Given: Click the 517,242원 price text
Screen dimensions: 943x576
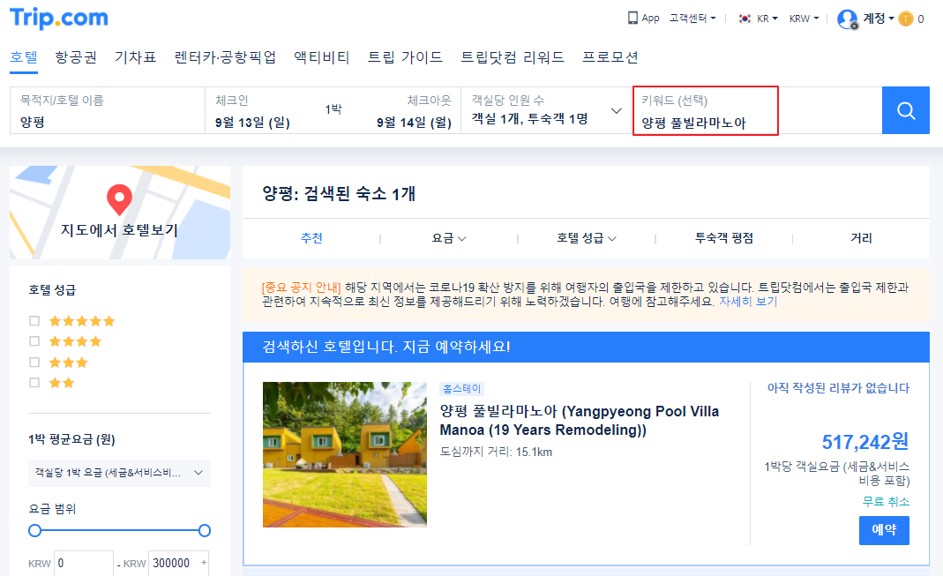Looking at the screenshot, I should [x=864, y=443].
